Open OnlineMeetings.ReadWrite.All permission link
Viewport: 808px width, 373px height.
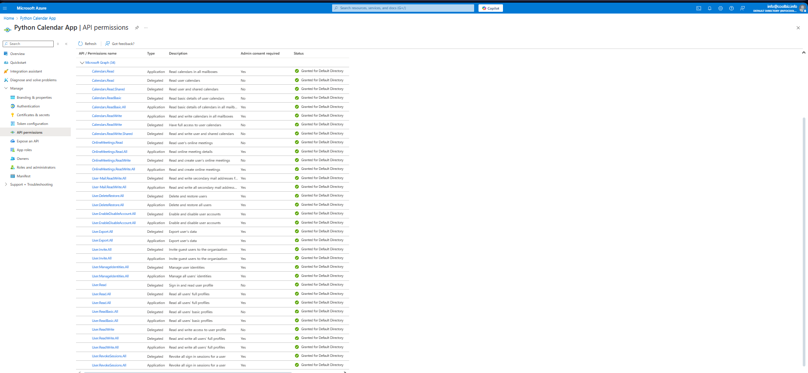coord(114,169)
